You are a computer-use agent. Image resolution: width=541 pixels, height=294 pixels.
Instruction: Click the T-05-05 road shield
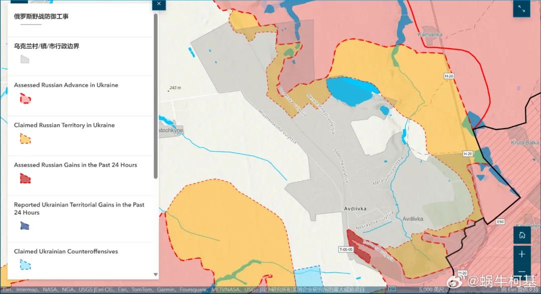coord(346,249)
